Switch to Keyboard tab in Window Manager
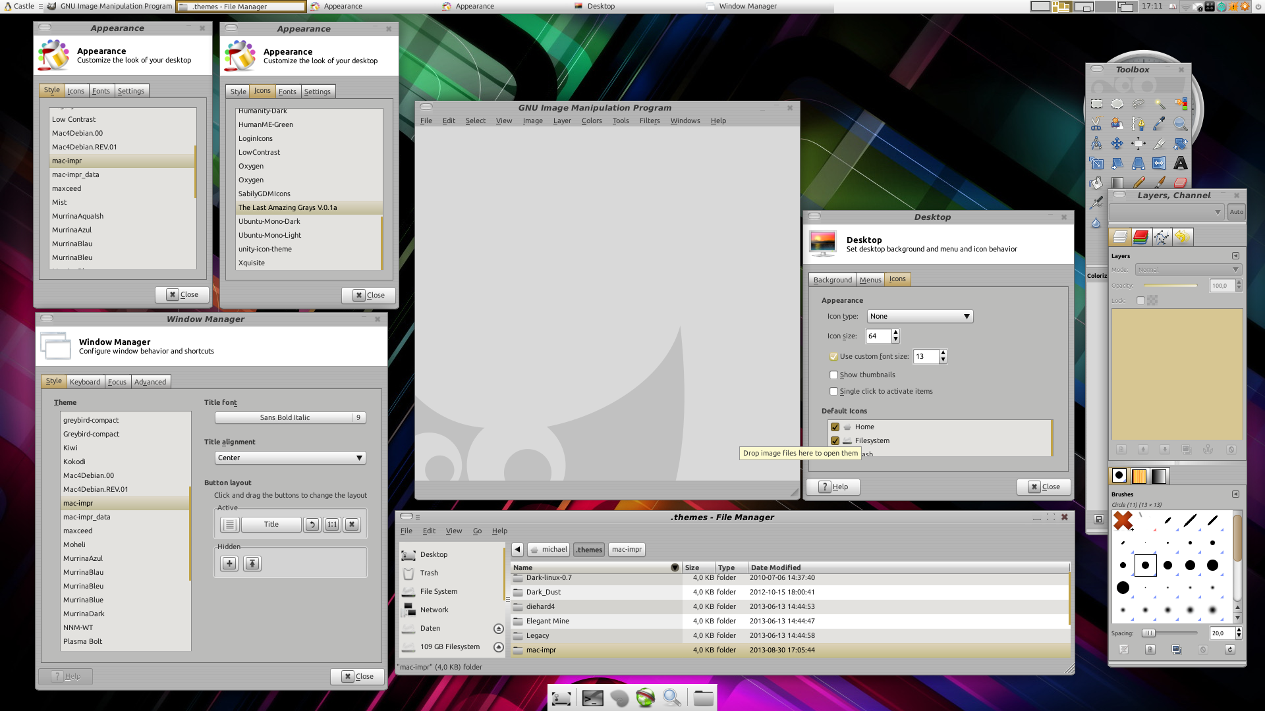 tap(85, 382)
